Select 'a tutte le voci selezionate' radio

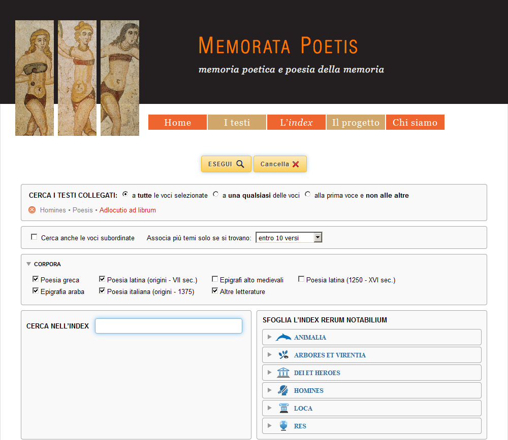pyautogui.click(x=125, y=194)
